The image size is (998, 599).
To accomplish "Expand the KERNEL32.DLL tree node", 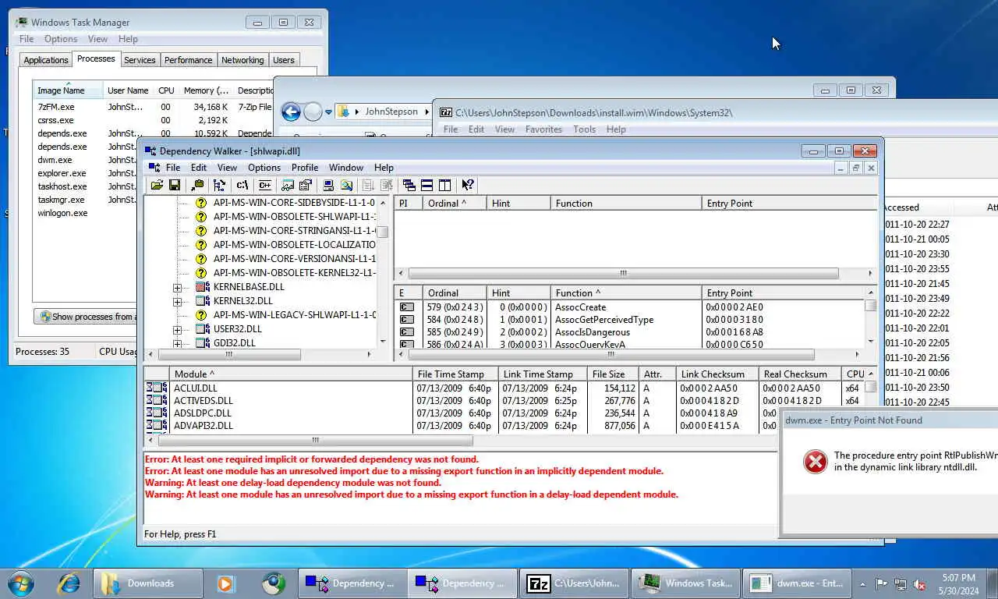I will coord(177,301).
